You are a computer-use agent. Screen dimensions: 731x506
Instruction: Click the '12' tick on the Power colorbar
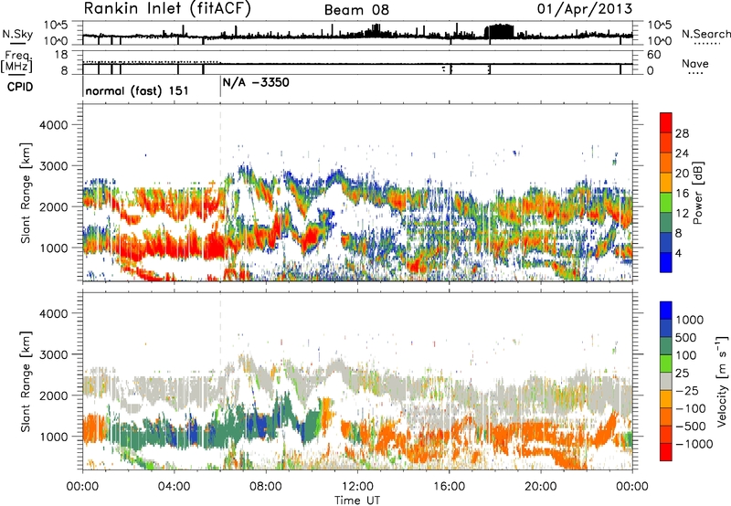pos(682,214)
